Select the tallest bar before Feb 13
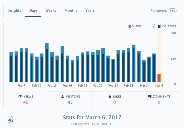The image size is (184, 128). click(47, 63)
